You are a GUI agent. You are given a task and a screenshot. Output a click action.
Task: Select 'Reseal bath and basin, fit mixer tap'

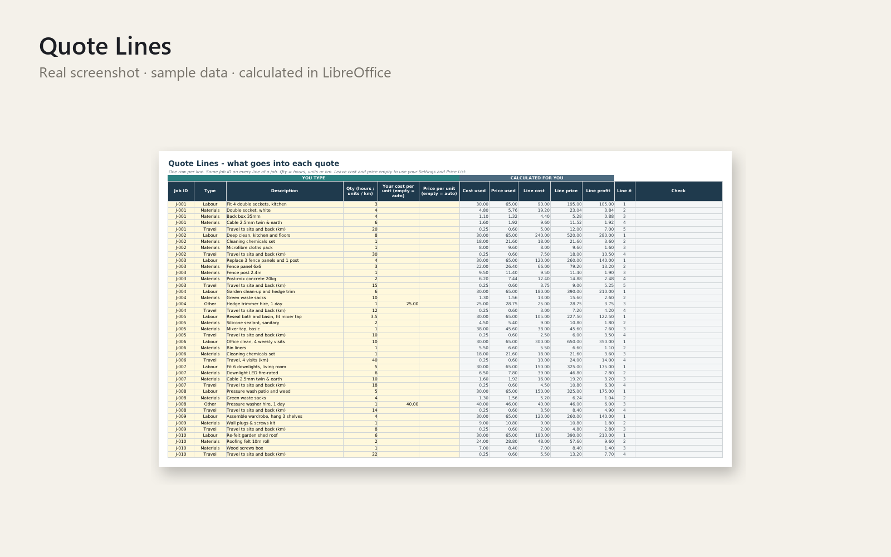click(285, 317)
